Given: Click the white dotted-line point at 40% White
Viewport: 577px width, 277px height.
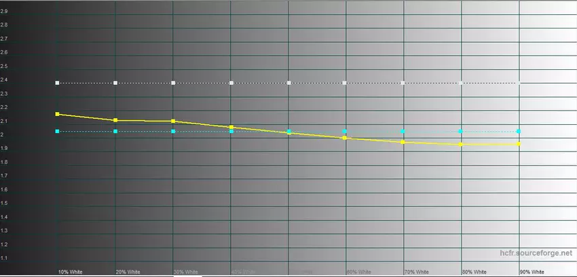Looking at the screenshot, I should (x=231, y=83).
